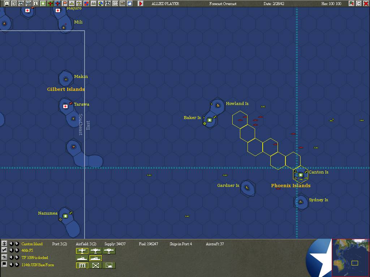Viewport: 370px width, 277px height.
Task: Click the red plane on blue icon
Action: [57, 3]
